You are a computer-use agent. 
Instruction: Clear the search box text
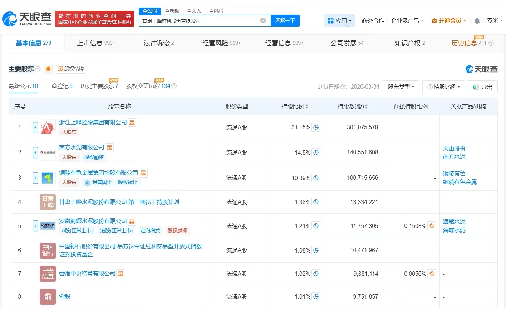pyautogui.click(x=263, y=20)
